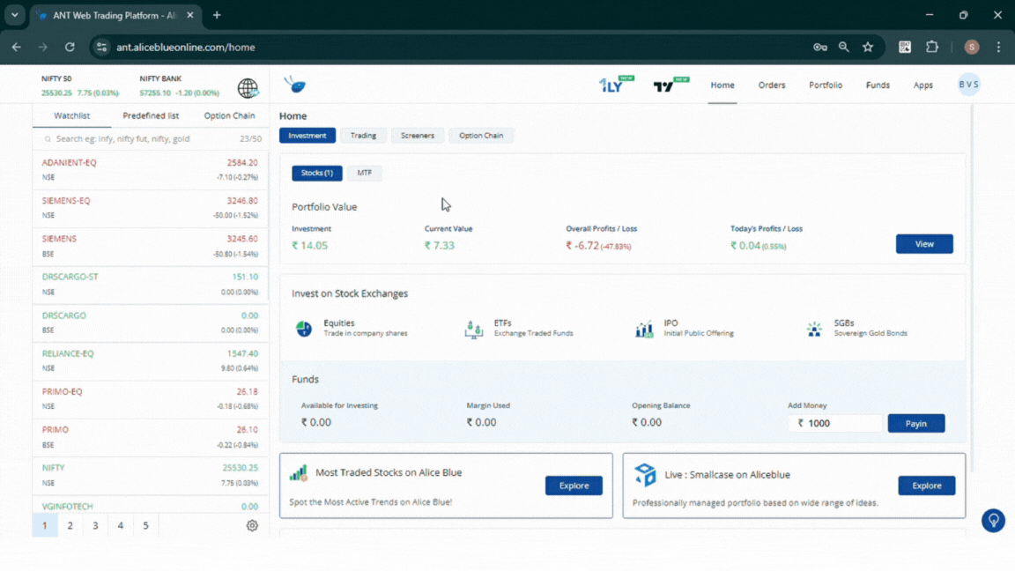
Task: Open Chrome three-dot menu
Action: coord(998,47)
